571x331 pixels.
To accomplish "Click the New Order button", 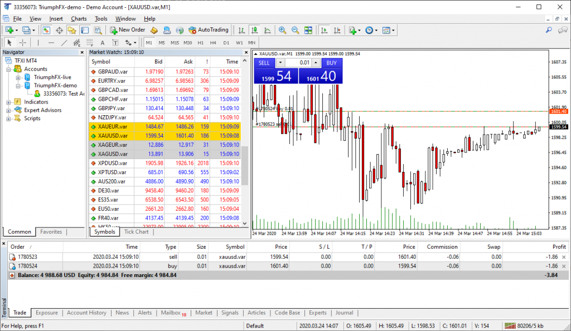I will pyautogui.click(x=128, y=30).
